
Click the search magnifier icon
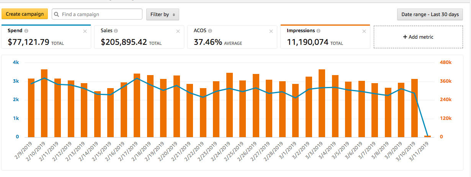point(57,15)
